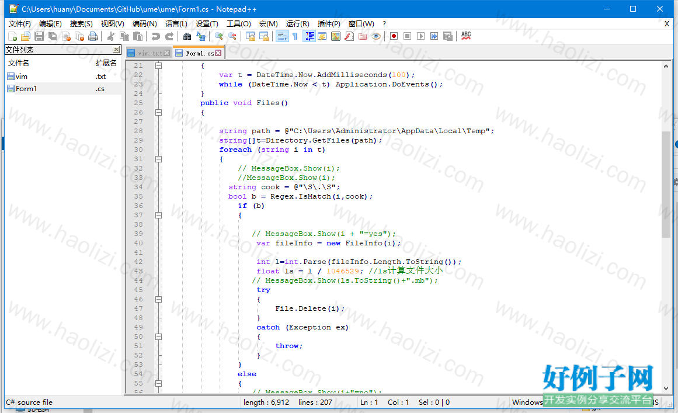
Task: Open the 插件(P) menu
Action: [329, 24]
